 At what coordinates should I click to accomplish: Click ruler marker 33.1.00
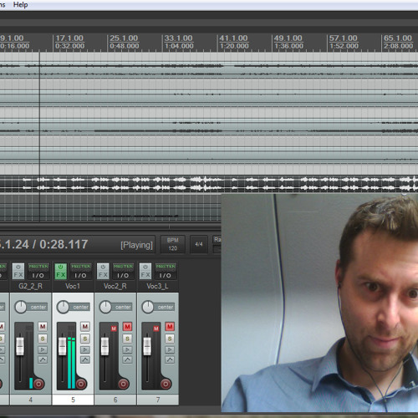(x=178, y=38)
